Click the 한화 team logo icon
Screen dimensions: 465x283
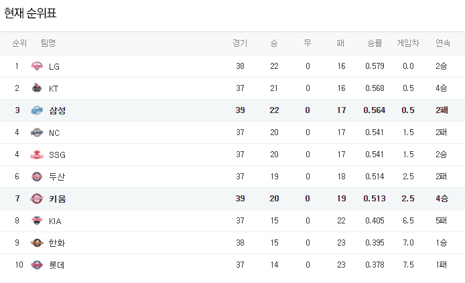pyautogui.click(x=37, y=243)
